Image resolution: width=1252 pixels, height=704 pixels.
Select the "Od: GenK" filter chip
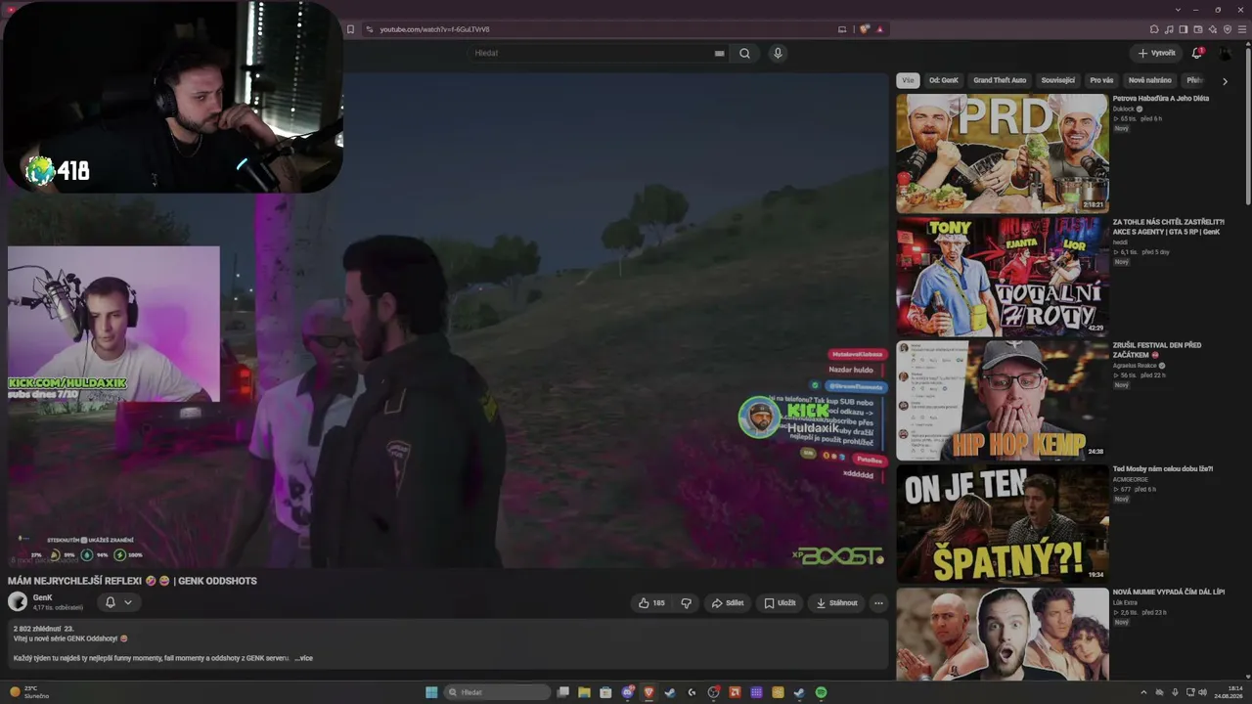point(944,80)
